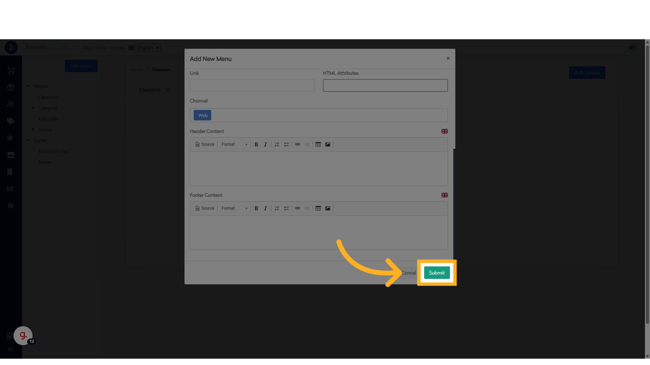Toggle Source view in Header Content editor

pos(205,144)
